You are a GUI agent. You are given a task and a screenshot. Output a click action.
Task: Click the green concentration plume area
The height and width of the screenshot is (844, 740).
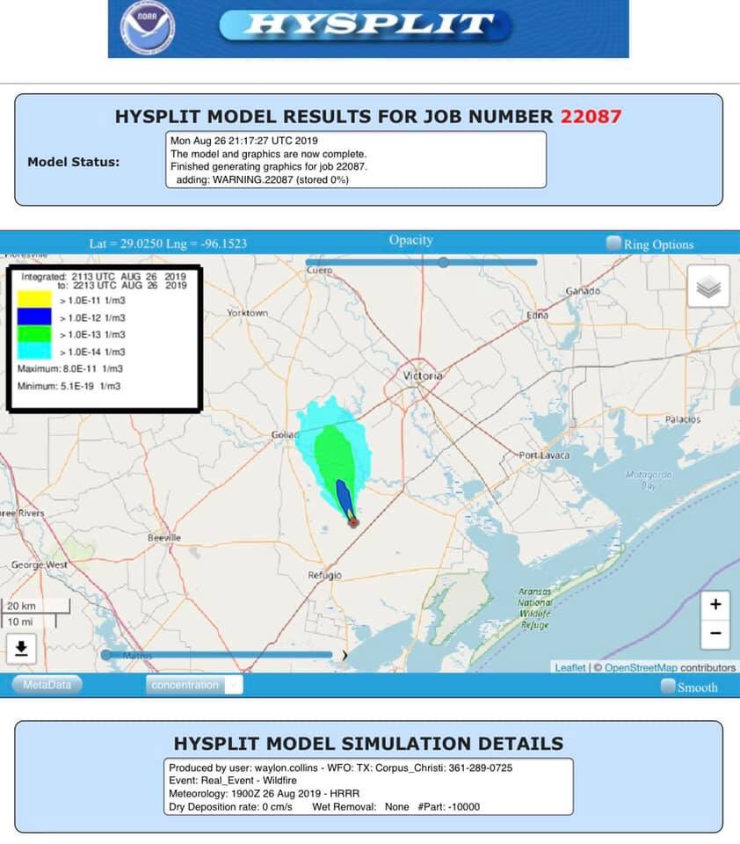pyautogui.click(x=333, y=455)
